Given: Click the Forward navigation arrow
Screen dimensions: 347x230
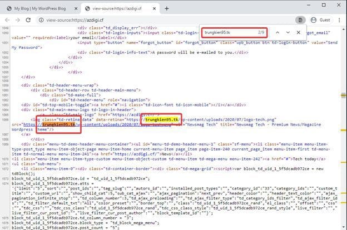Looking at the screenshot, I should (17, 20).
